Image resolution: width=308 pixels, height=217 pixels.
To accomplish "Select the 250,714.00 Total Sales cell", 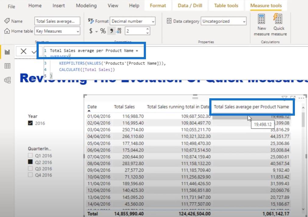I will (x=133, y=130).
